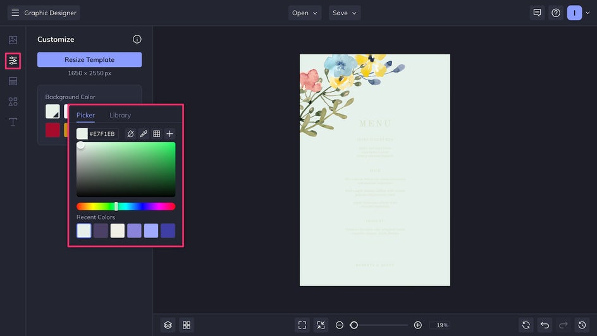Open the Image Manager sidebar icon
This screenshot has height=336, width=597.
pos(13,40)
